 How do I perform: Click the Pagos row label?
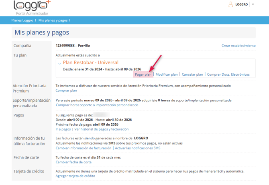(19, 115)
